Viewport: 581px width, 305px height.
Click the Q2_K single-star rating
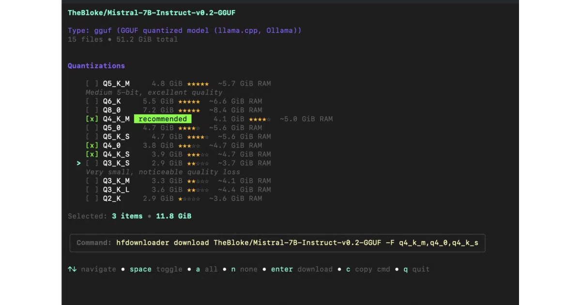point(189,198)
